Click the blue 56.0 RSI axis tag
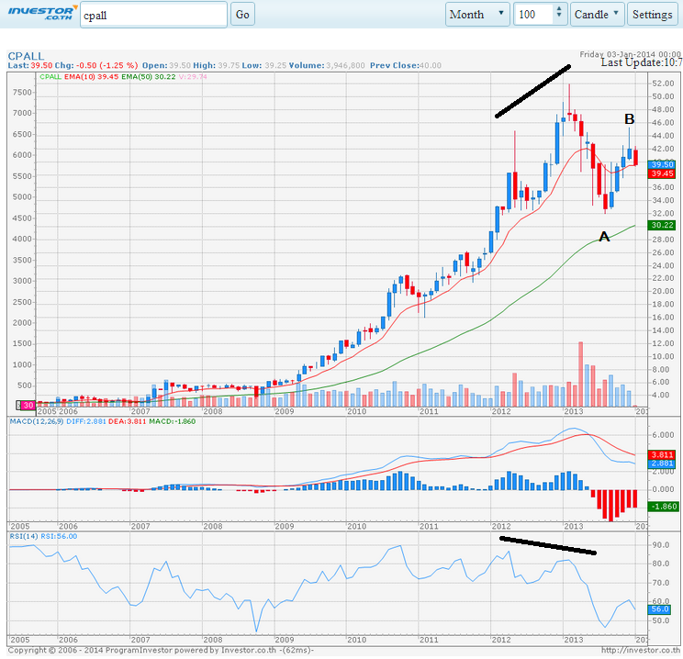Screen dimensions: 683x659 point(660,609)
